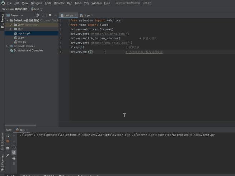
Task: Select input.mp4 in the project tree
Action: [24, 33]
